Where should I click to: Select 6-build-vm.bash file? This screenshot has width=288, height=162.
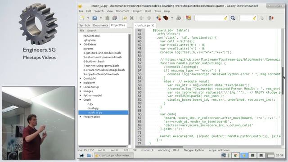(x=94, y=61)
